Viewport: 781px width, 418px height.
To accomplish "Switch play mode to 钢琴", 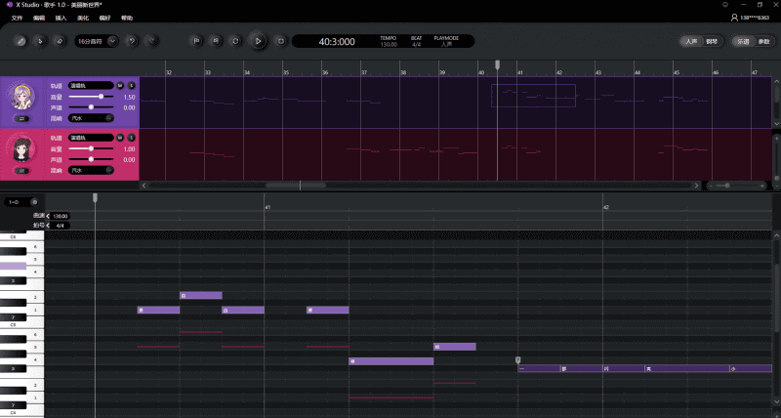I will 712,41.
